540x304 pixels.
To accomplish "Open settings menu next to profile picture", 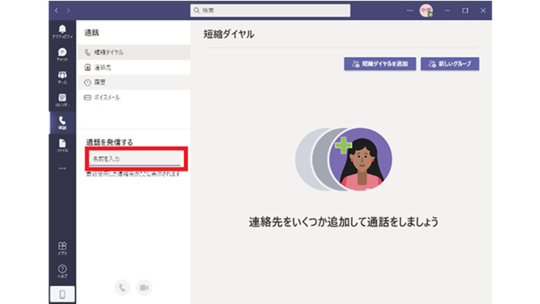I will point(410,11).
